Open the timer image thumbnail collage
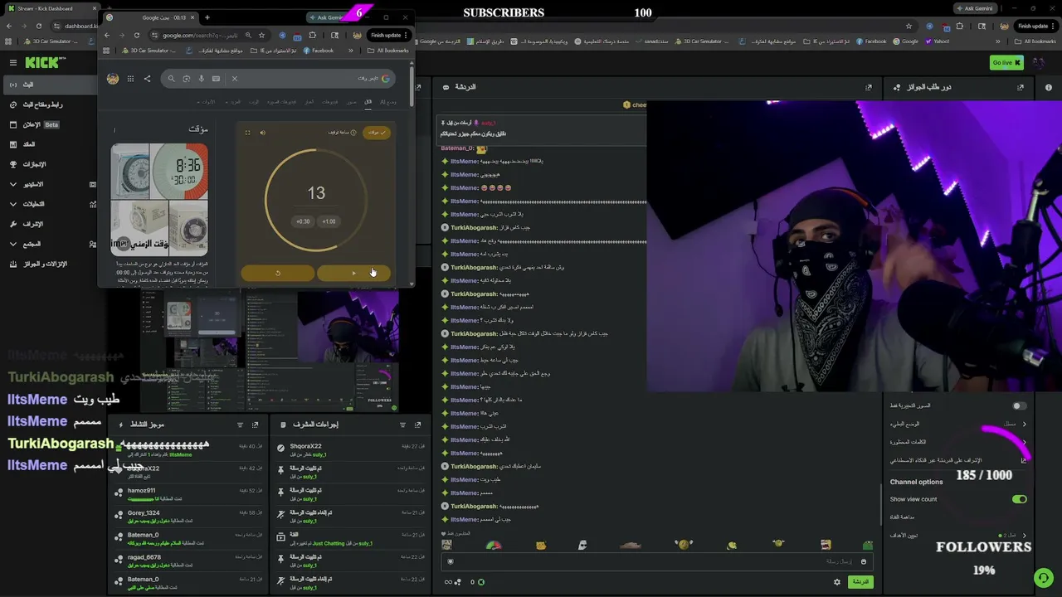This screenshot has height=597, width=1062. pos(159,200)
